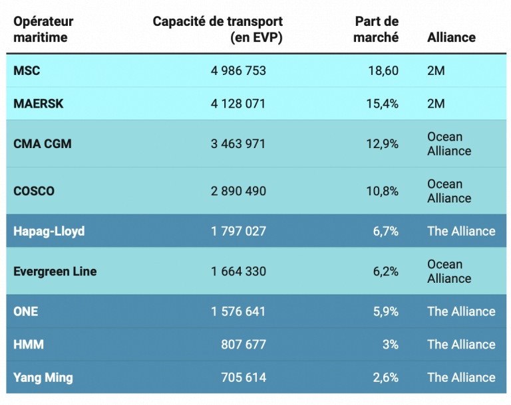This screenshot has height=405, width=511.
Task: Select the ONE operator cell
Action: 26,311
